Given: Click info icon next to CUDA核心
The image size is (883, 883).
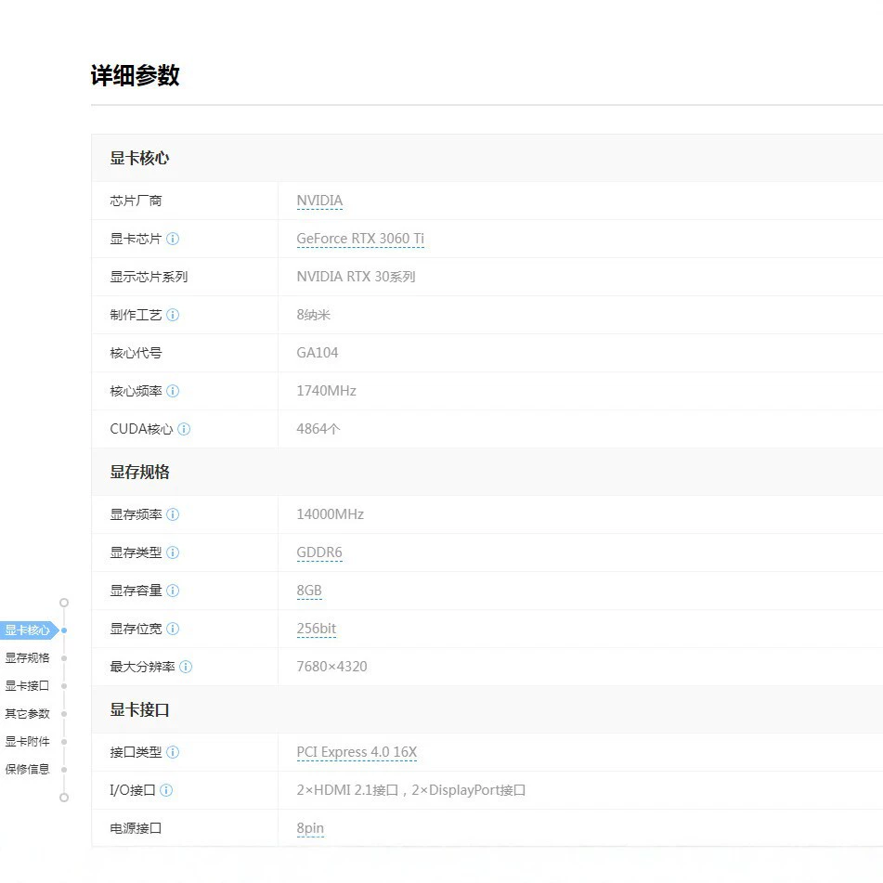Looking at the screenshot, I should tap(184, 429).
